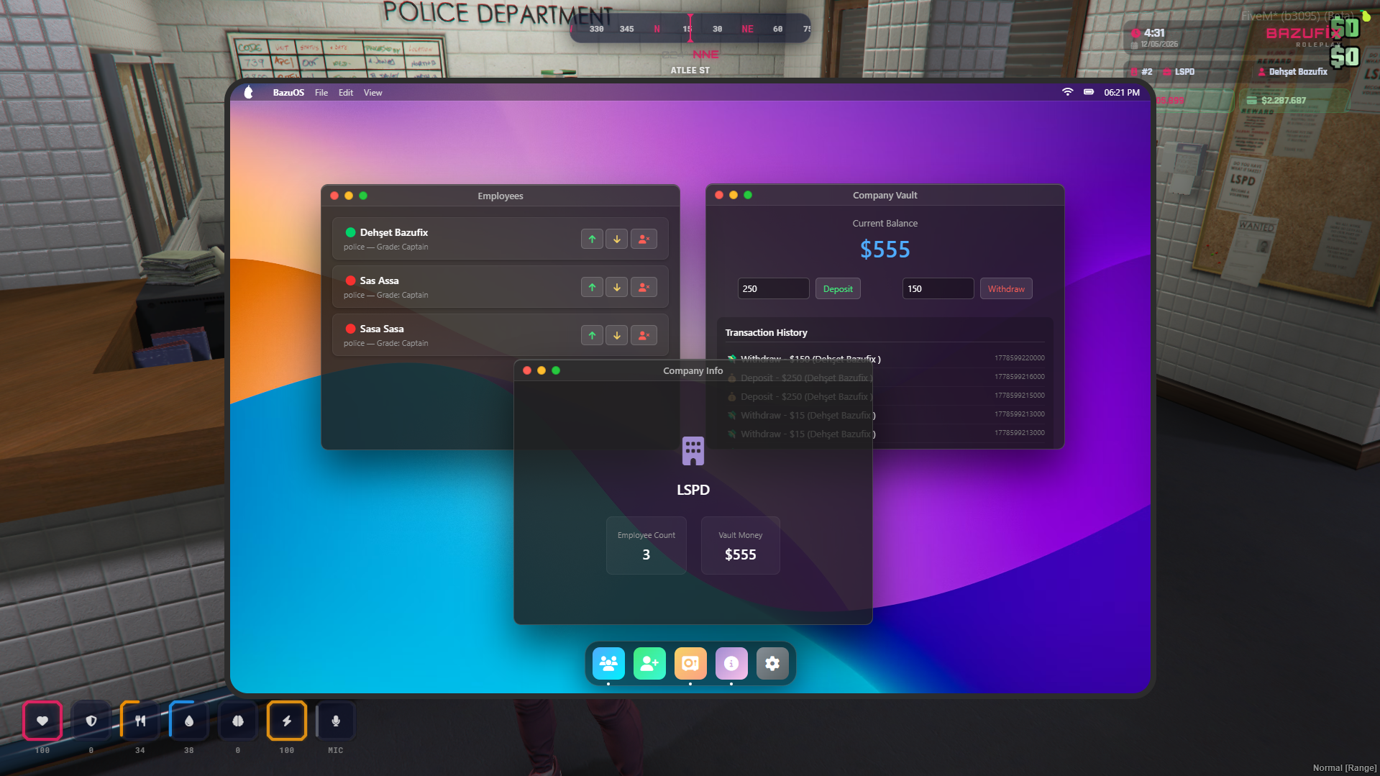Click the Deposit button
The width and height of the screenshot is (1380, 776).
coord(838,288)
